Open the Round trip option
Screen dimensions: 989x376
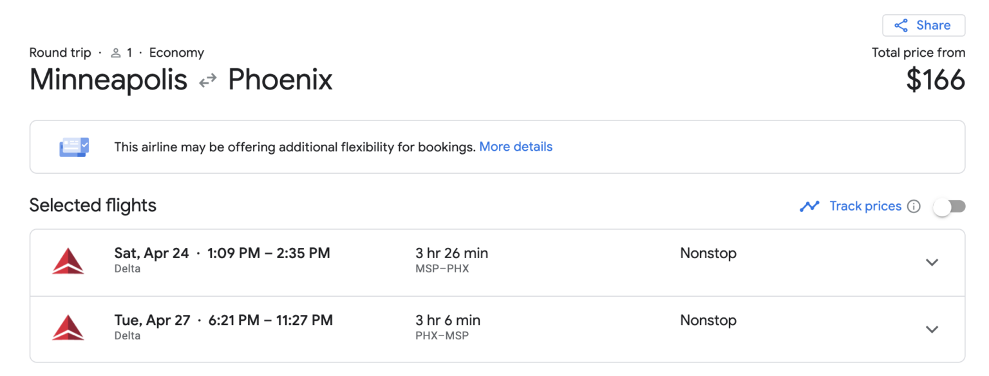coord(60,52)
